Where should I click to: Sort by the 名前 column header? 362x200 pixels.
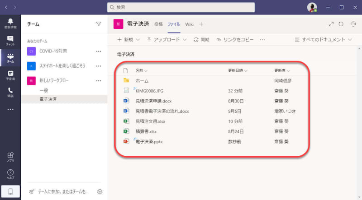pyautogui.click(x=141, y=70)
